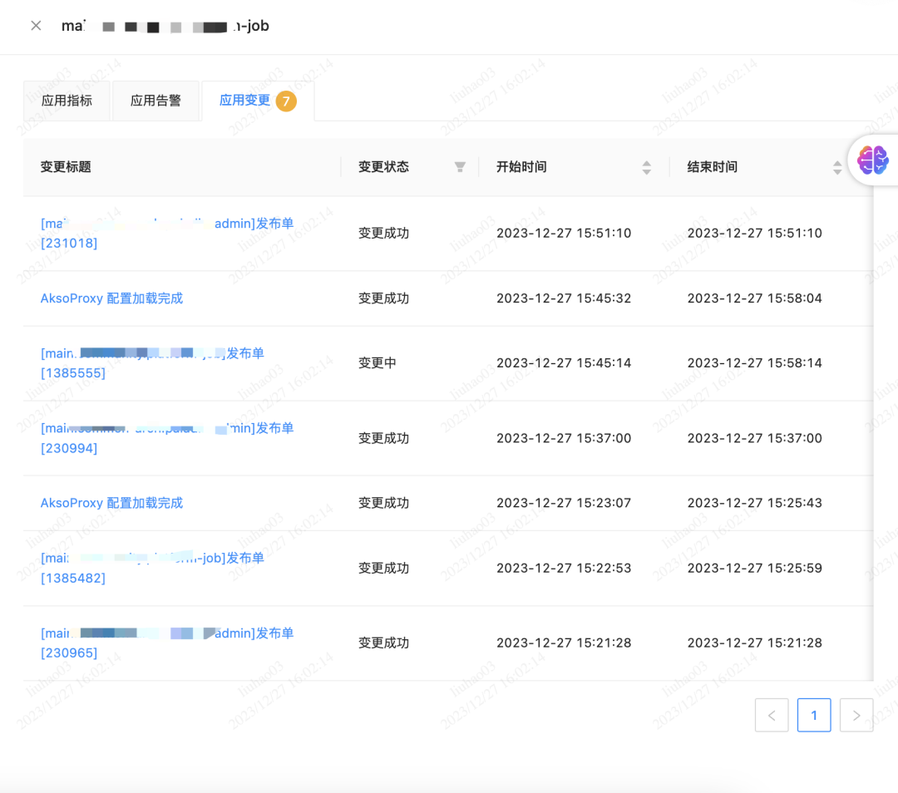Image resolution: width=898 pixels, height=793 pixels.
Task: Click start time 2023-12-27 15:51:10
Action: coord(564,233)
